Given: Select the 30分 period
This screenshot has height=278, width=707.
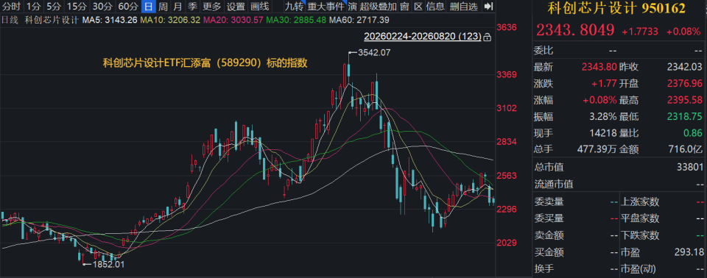Looking at the screenshot, I should tap(102, 7).
